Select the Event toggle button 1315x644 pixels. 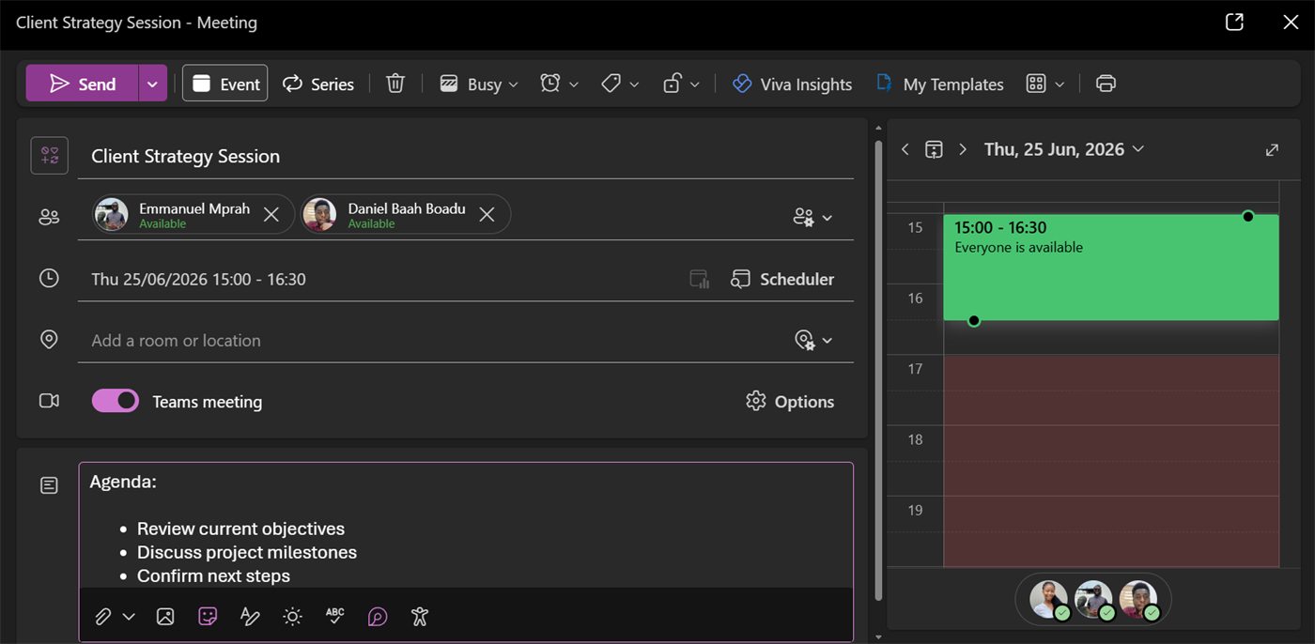[x=224, y=84]
